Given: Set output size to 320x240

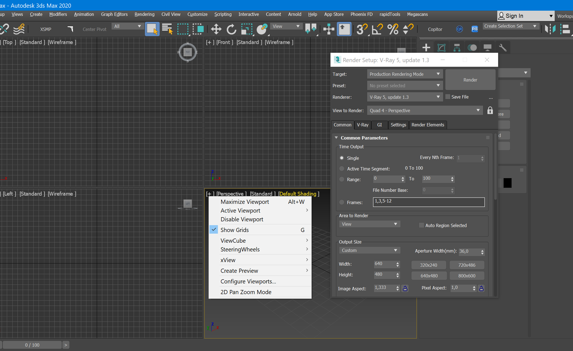Looking at the screenshot, I should 429,265.
